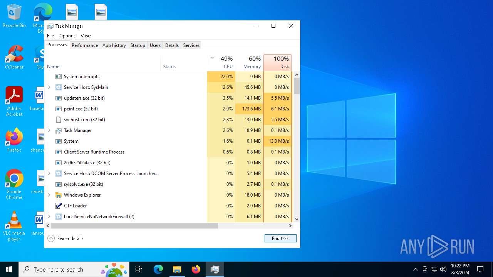Click the vertical scrollbar thumb
This screenshot has height=277, width=493.
click(x=297, y=86)
